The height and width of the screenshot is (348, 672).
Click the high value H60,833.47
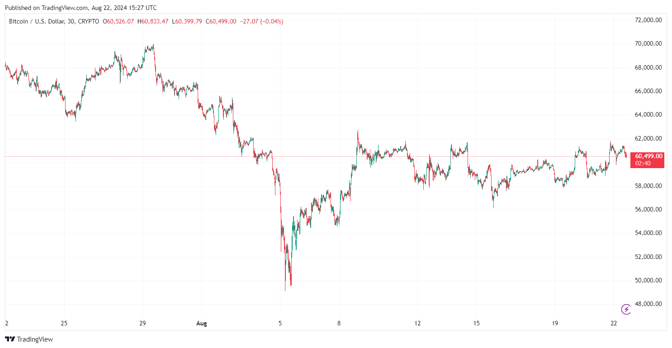[153, 21]
